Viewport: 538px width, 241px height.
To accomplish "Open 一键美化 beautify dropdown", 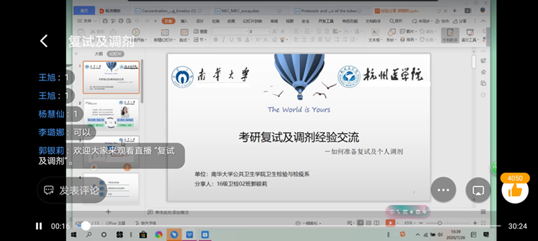I will click(309, 223).
